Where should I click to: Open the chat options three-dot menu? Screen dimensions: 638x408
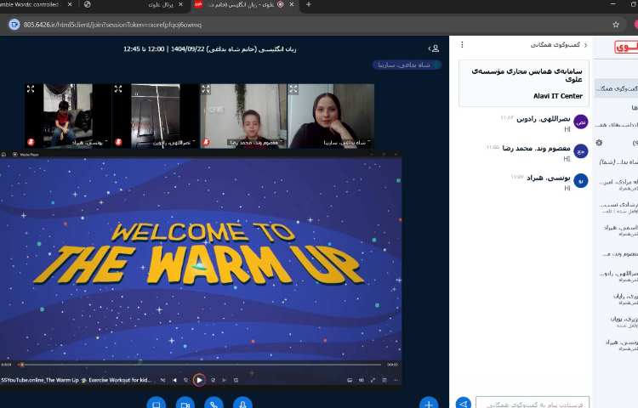[x=462, y=44]
